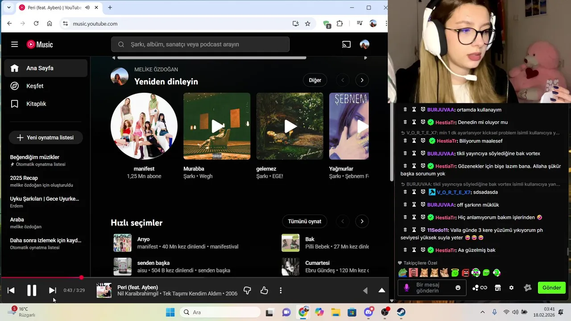
Task: Click the search field for songs and albums
Action: coord(200,44)
